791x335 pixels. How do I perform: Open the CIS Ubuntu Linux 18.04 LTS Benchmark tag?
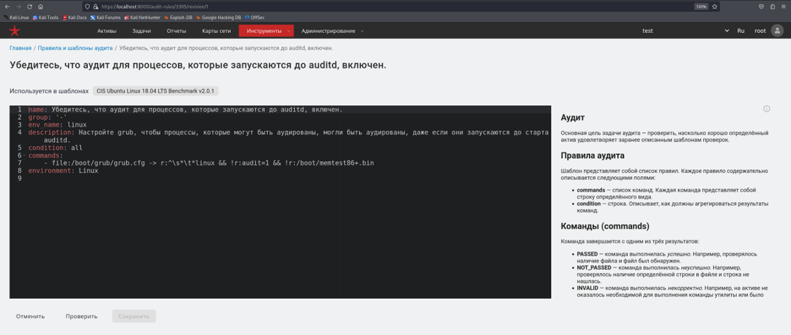click(x=156, y=91)
